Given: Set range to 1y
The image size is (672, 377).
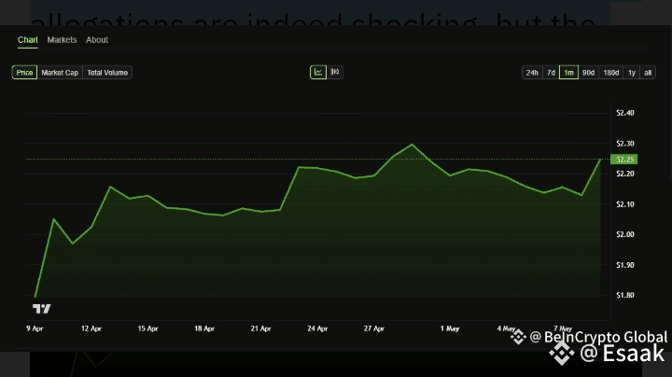Looking at the screenshot, I should click(x=631, y=73).
